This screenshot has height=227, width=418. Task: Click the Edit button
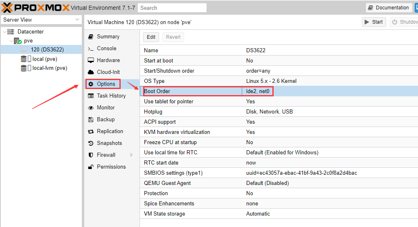151,37
